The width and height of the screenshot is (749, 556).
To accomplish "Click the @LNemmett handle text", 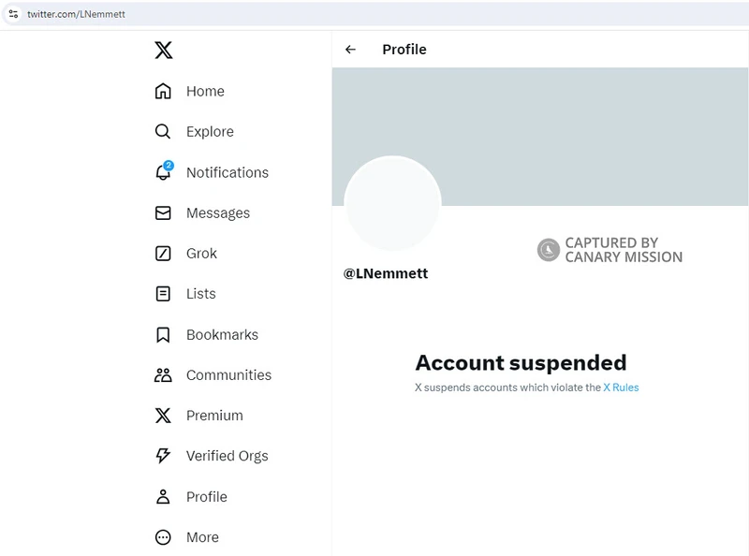I will [x=386, y=273].
